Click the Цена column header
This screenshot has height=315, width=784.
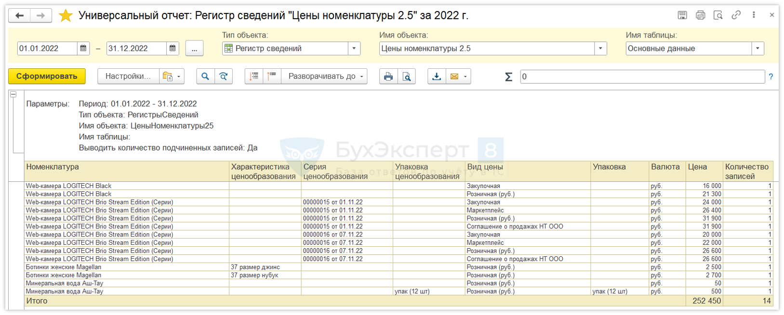click(704, 171)
